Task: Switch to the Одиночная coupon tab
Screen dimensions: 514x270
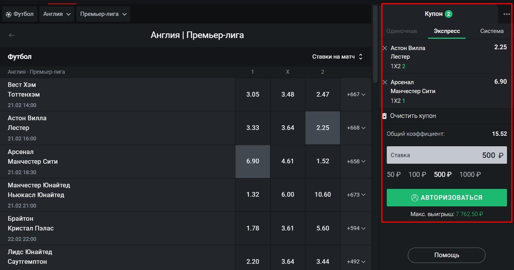Action: [402, 31]
